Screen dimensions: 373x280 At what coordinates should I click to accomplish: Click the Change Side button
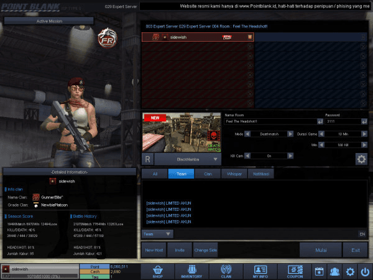(206, 250)
